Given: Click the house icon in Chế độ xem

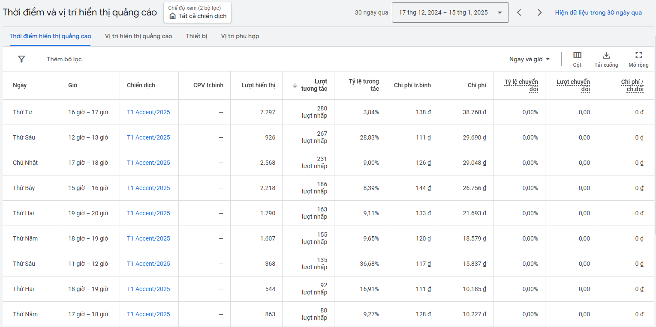Looking at the screenshot, I should pos(172,16).
